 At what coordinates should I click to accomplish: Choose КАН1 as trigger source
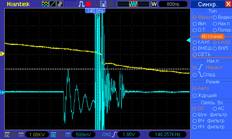tap(201, 42)
